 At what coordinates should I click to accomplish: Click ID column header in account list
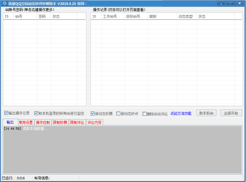tap(8, 16)
